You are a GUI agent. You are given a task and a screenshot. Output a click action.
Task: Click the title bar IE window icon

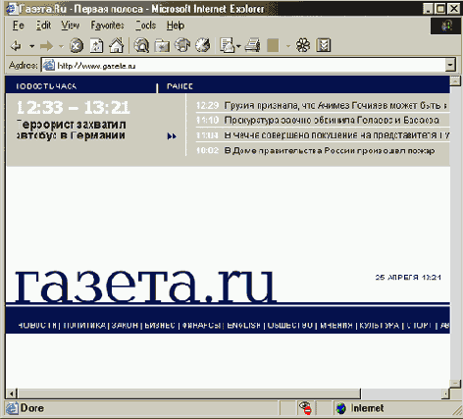tap(12, 9)
